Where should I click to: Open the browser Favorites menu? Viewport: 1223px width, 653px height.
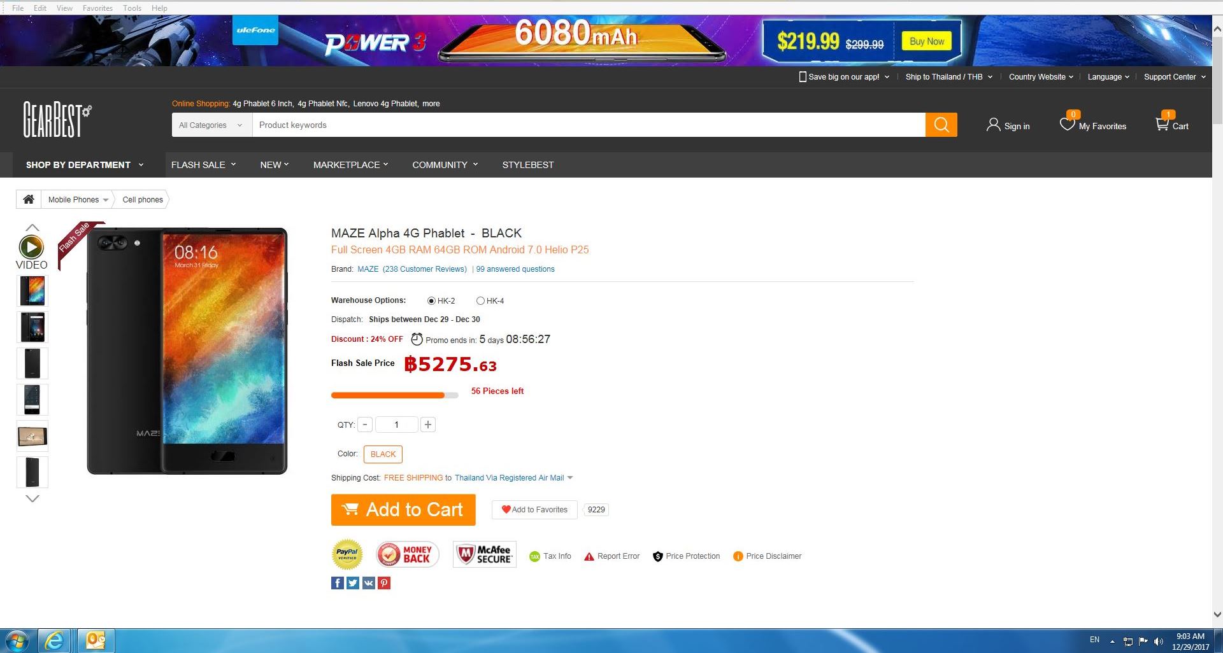tap(97, 8)
